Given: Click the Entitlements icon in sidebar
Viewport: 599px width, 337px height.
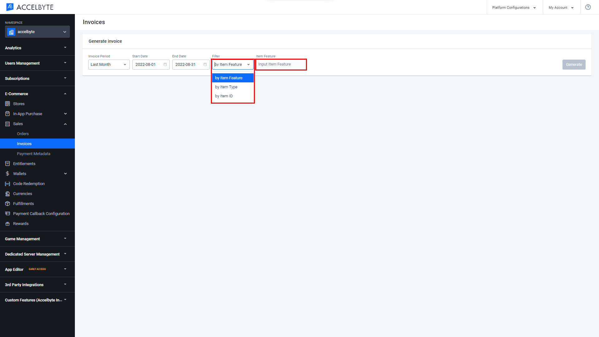Looking at the screenshot, I should [x=7, y=164].
